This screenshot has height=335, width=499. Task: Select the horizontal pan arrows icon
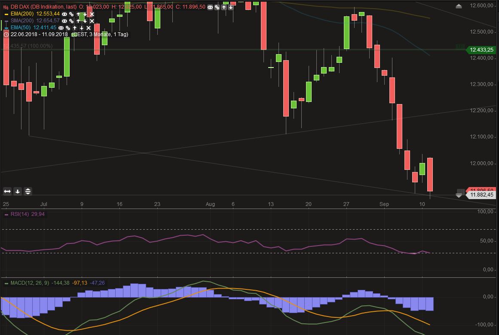[x=6, y=191]
